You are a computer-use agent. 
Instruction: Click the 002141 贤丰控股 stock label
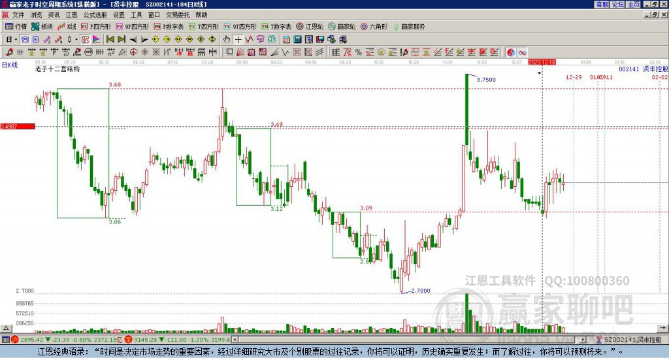coord(644,69)
